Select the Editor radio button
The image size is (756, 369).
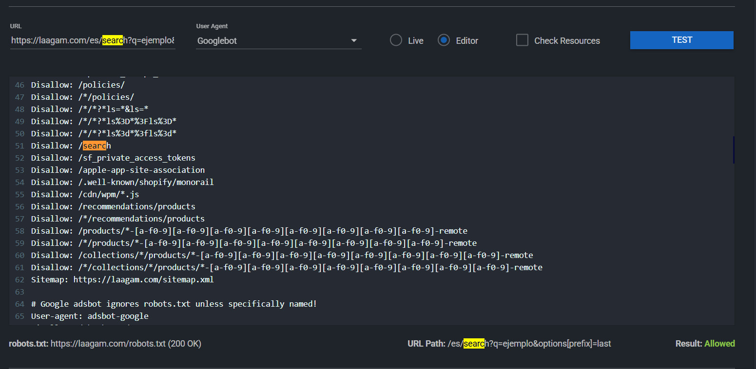[444, 40]
